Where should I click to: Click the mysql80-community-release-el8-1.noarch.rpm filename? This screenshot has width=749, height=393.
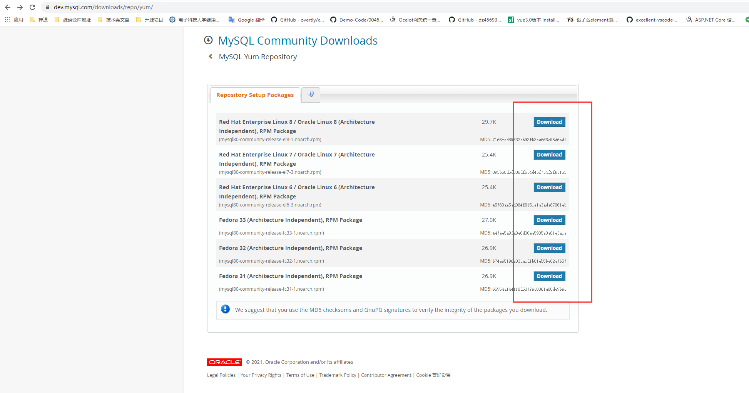[270, 140]
